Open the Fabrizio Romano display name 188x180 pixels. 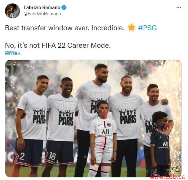tap(42, 7)
